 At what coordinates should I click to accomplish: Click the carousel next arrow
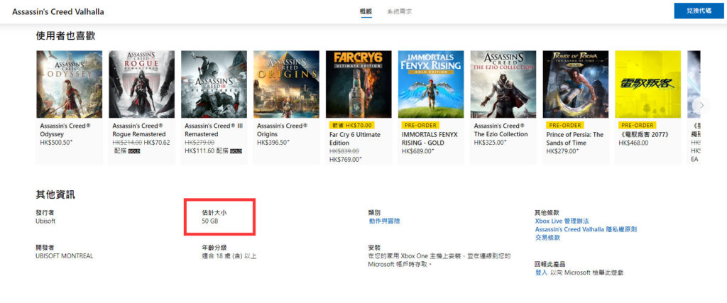point(701,106)
